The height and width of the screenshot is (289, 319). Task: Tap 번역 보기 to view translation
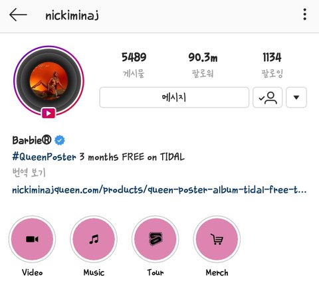click(x=29, y=173)
